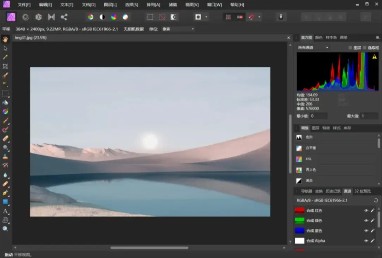
Task: Enable the 图层 checkbox in histogram panel
Action: coord(350,48)
